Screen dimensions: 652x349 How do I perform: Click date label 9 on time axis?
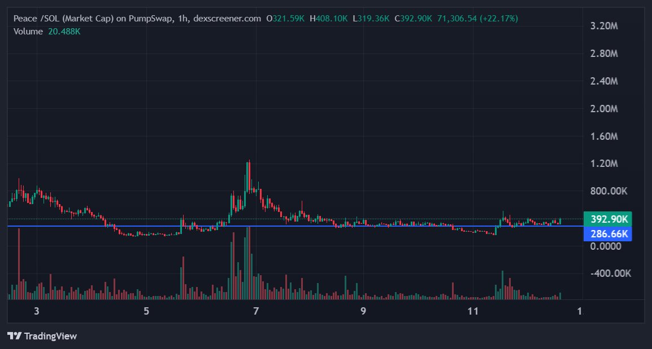[363, 311]
